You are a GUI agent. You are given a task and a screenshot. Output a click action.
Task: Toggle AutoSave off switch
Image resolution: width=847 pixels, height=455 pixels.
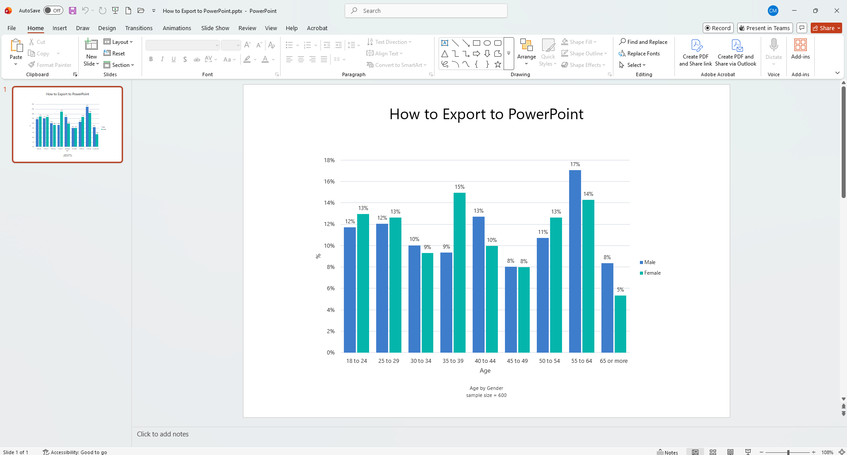click(53, 10)
